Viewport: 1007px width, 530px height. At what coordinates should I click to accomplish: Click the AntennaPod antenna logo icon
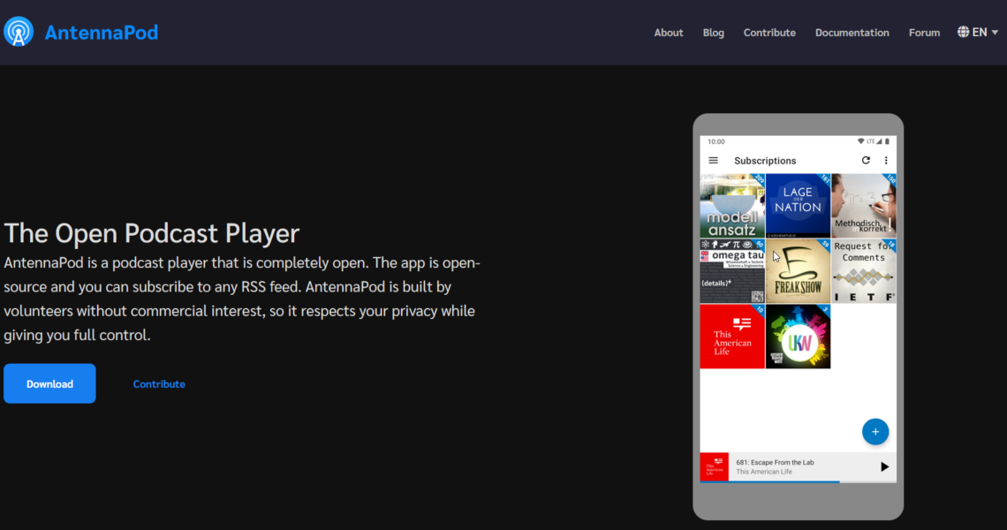click(x=19, y=32)
